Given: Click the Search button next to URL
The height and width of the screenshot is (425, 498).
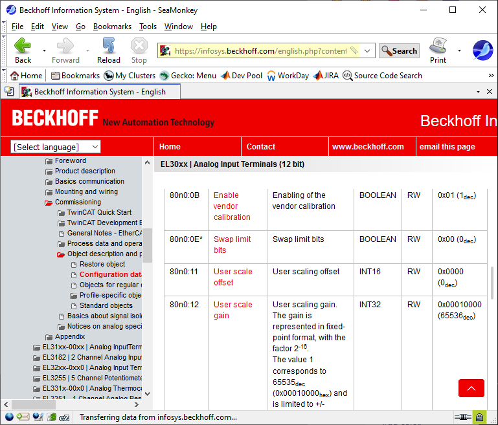Looking at the screenshot, I should point(399,50).
